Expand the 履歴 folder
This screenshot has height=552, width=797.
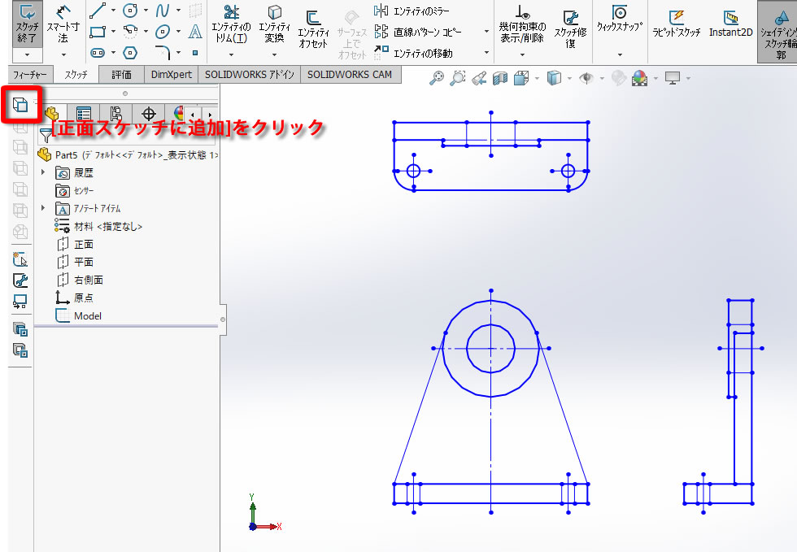coord(43,172)
